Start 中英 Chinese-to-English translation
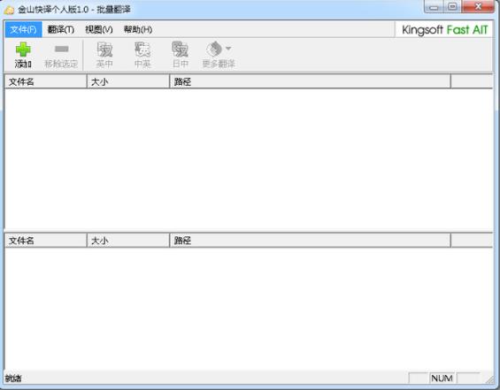The image size is (500, 390). pyautogui.click(x=142, y=55)
